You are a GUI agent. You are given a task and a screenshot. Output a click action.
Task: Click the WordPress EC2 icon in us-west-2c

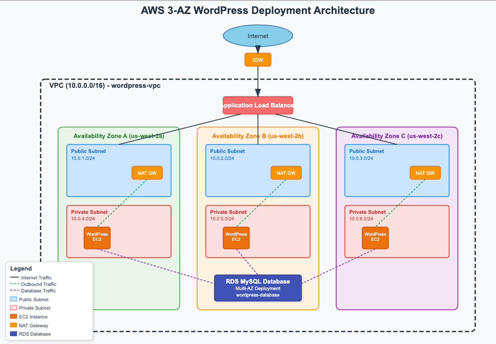point(374,238)
